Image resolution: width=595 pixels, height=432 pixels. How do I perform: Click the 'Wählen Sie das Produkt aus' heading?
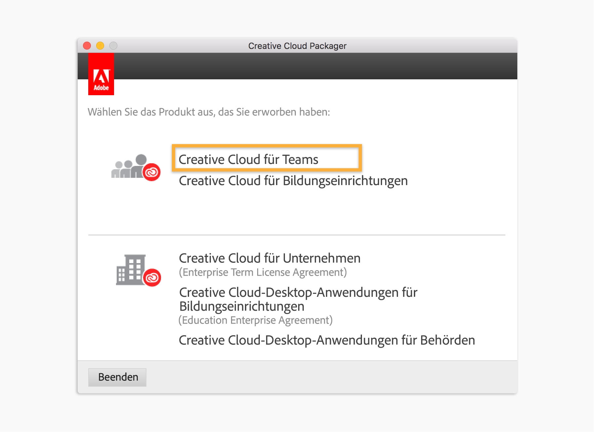click(209, 112)
